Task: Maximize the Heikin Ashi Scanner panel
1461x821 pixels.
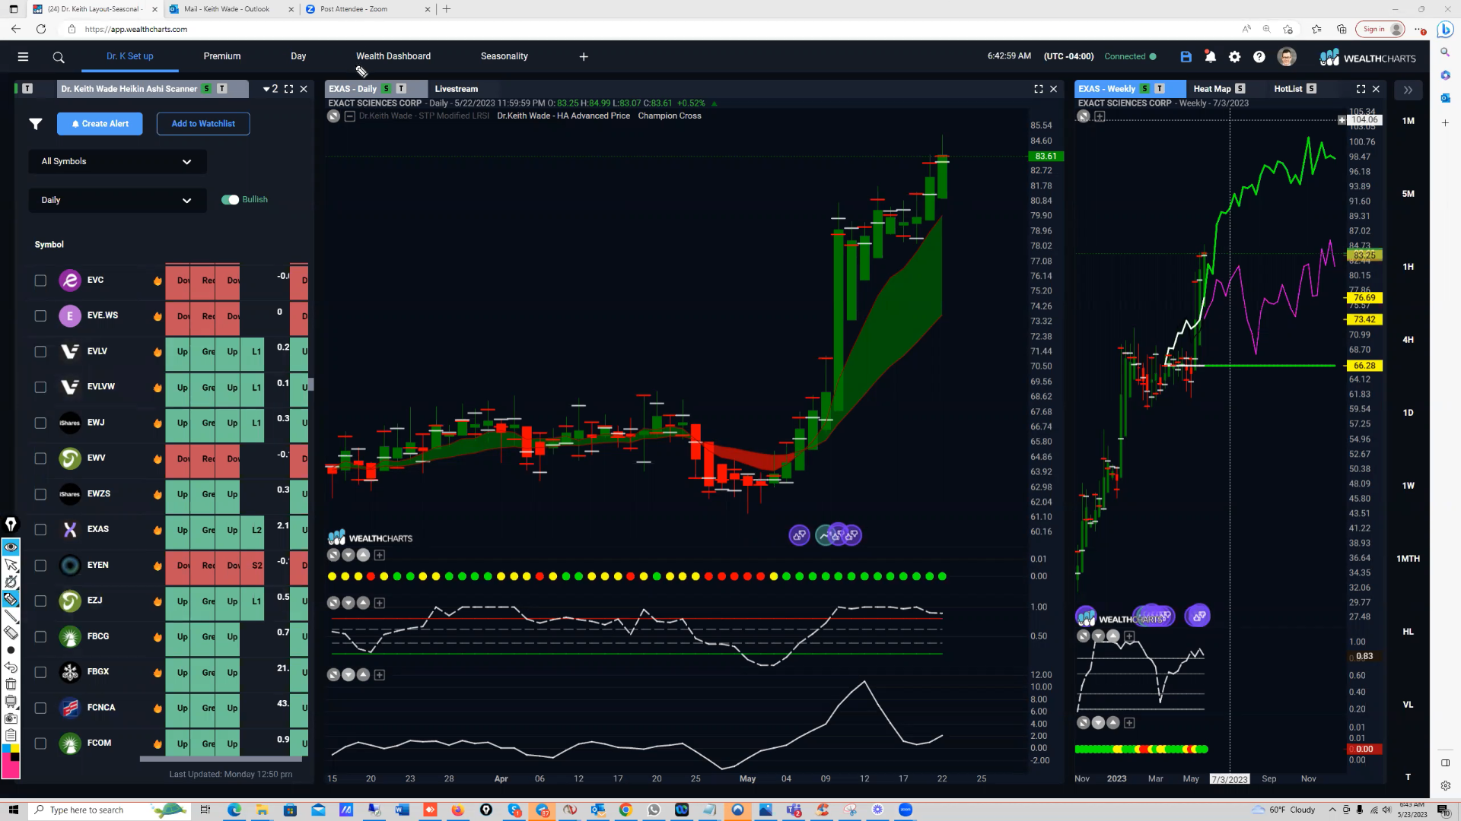Action: point(288,89)
